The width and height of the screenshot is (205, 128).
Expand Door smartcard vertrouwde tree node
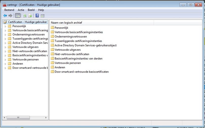(x=5, y=68)
